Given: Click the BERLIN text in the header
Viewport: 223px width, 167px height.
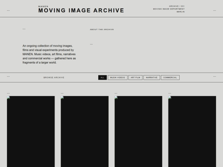Looking at the screenshot, I should point(180,12).
